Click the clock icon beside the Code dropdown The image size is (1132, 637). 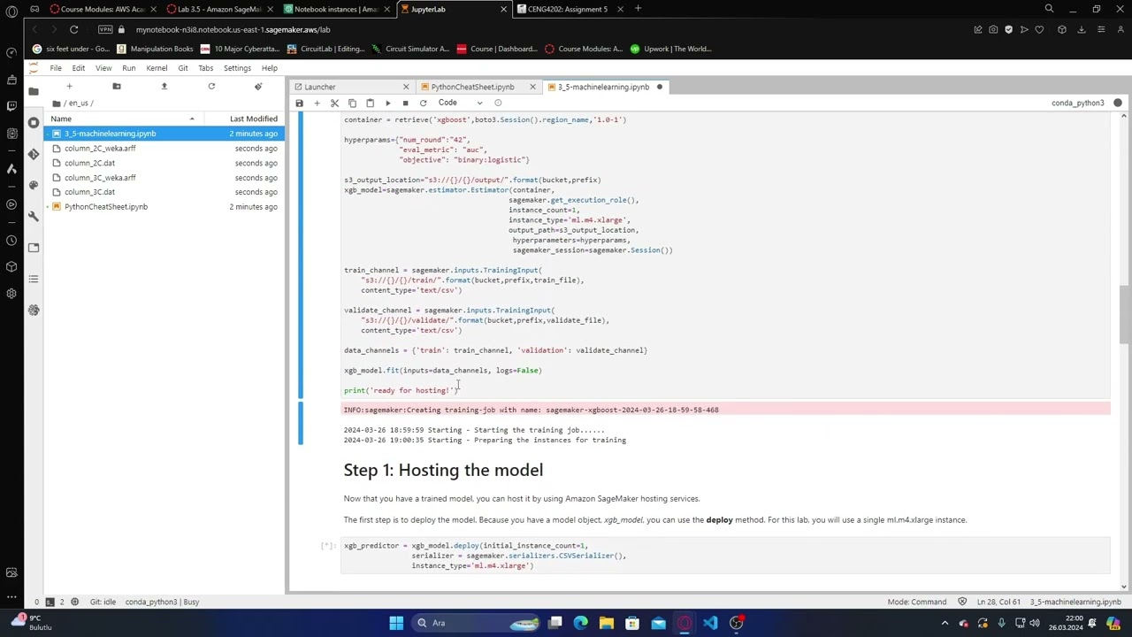(x=498, y=103)
